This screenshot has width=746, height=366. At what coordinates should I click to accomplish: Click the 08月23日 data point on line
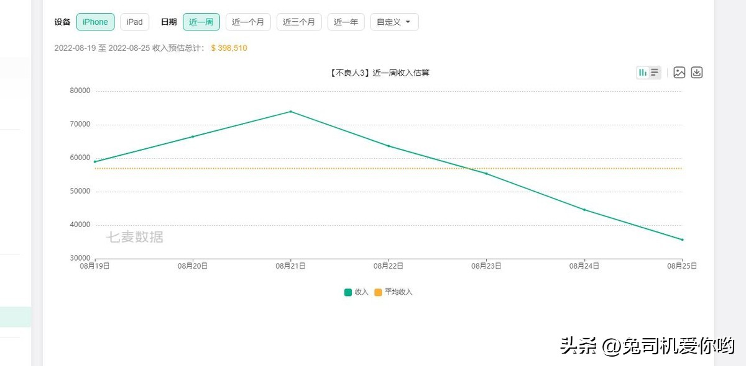pos(486,174)
